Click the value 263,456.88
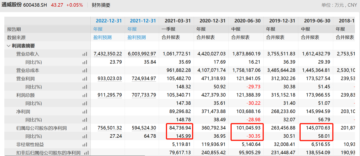 283,128
